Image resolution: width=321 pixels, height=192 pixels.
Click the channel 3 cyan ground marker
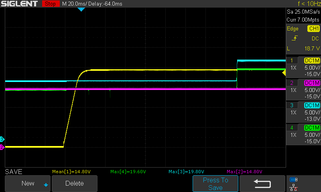coord(2,139)
